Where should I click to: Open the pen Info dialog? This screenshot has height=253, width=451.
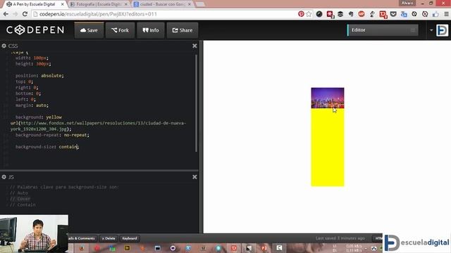(151, 30)
